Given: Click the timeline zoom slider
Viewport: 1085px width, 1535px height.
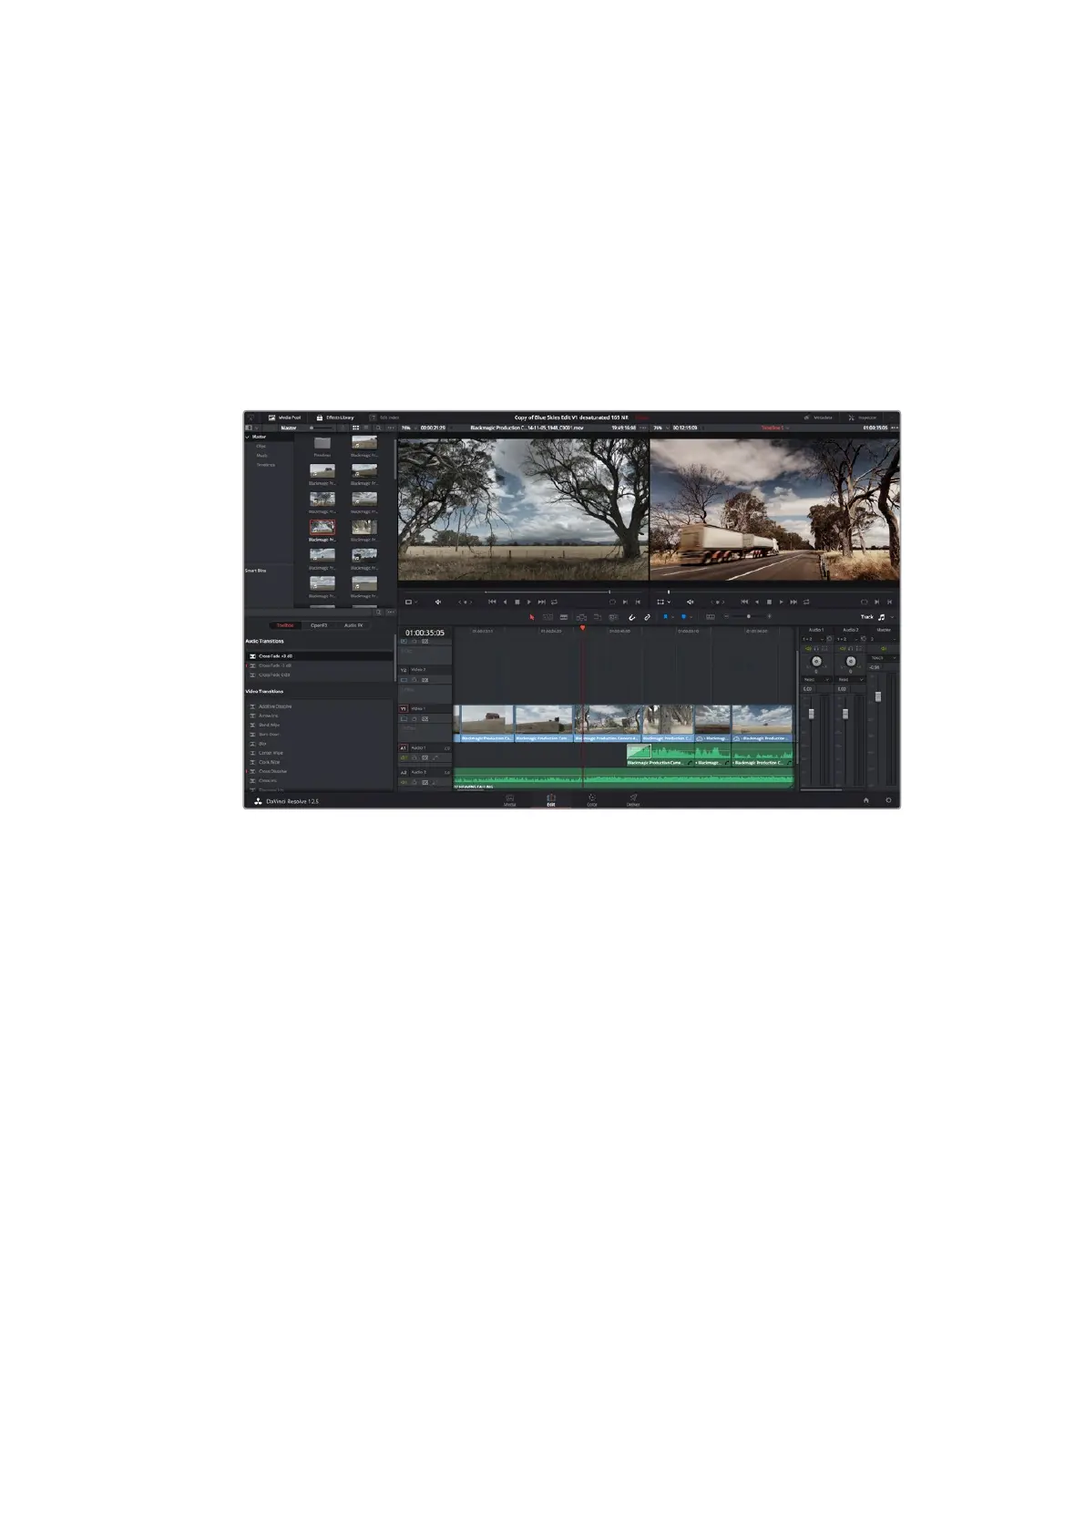Looking at the screenshot, I should coord(748,617).
